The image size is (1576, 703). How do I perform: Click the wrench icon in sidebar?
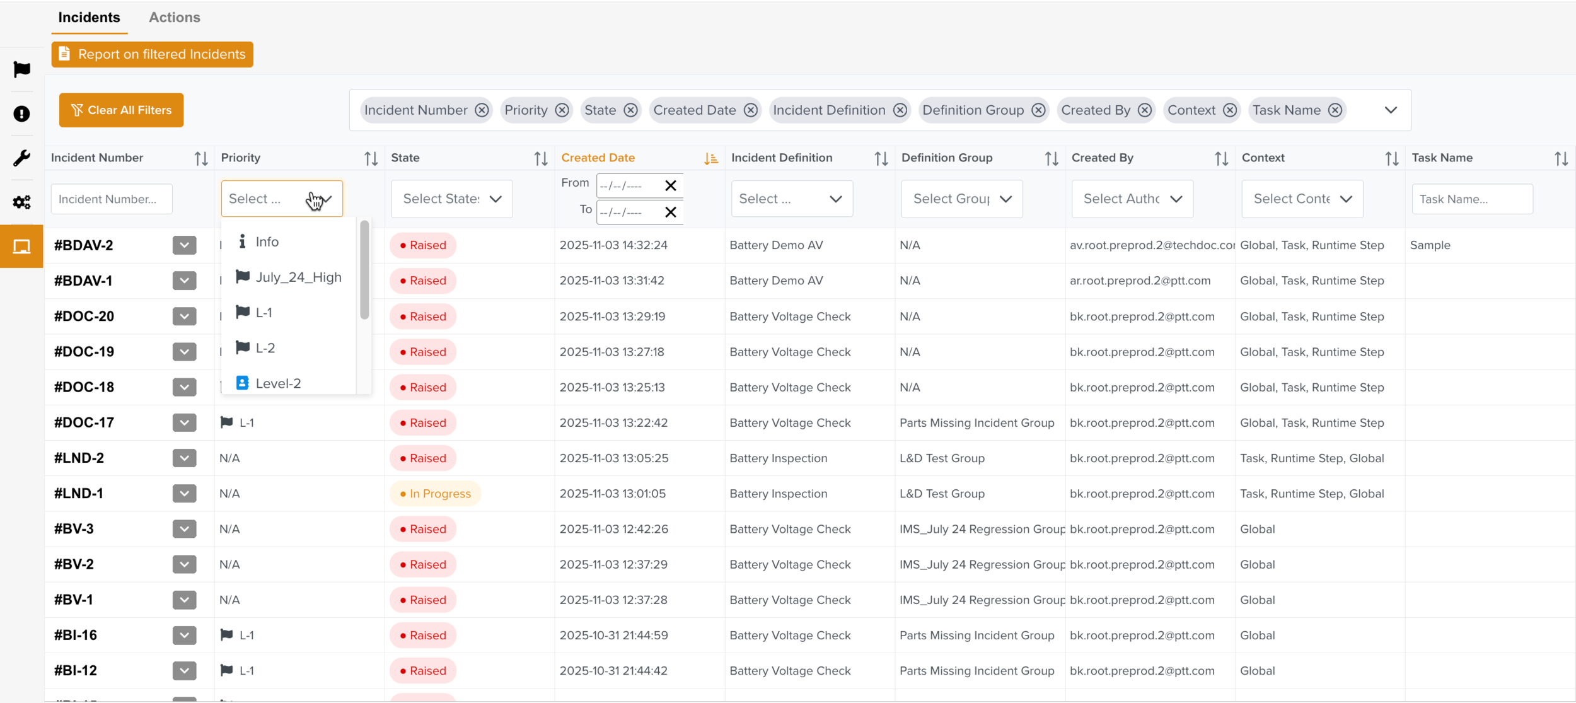point(21,158)
